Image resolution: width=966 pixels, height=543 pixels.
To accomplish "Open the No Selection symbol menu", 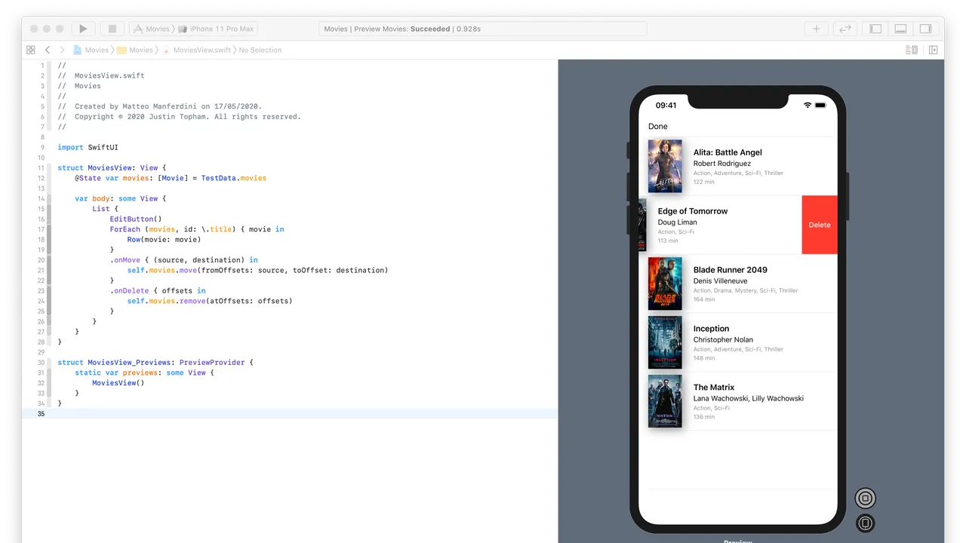I will [260, 50].
